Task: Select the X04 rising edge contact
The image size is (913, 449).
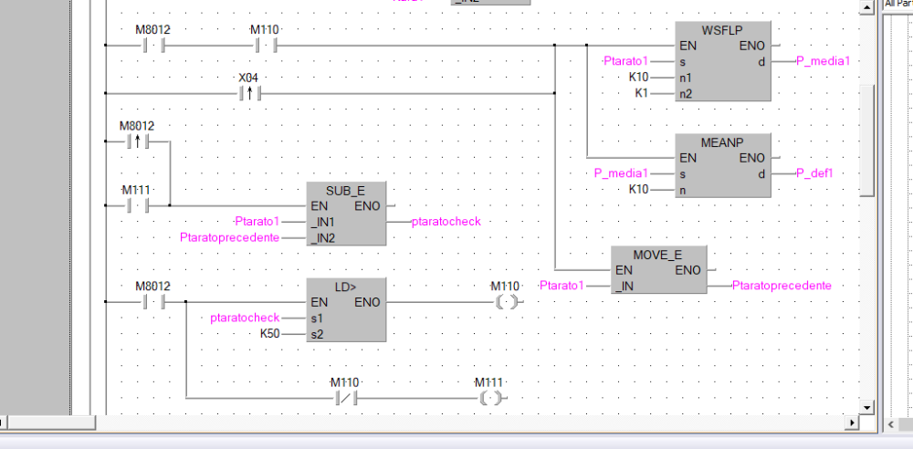Action: [249, 93]
